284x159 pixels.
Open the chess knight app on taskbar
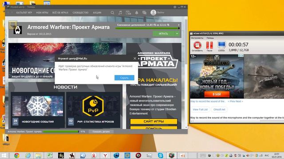click(x=72, y=155)
